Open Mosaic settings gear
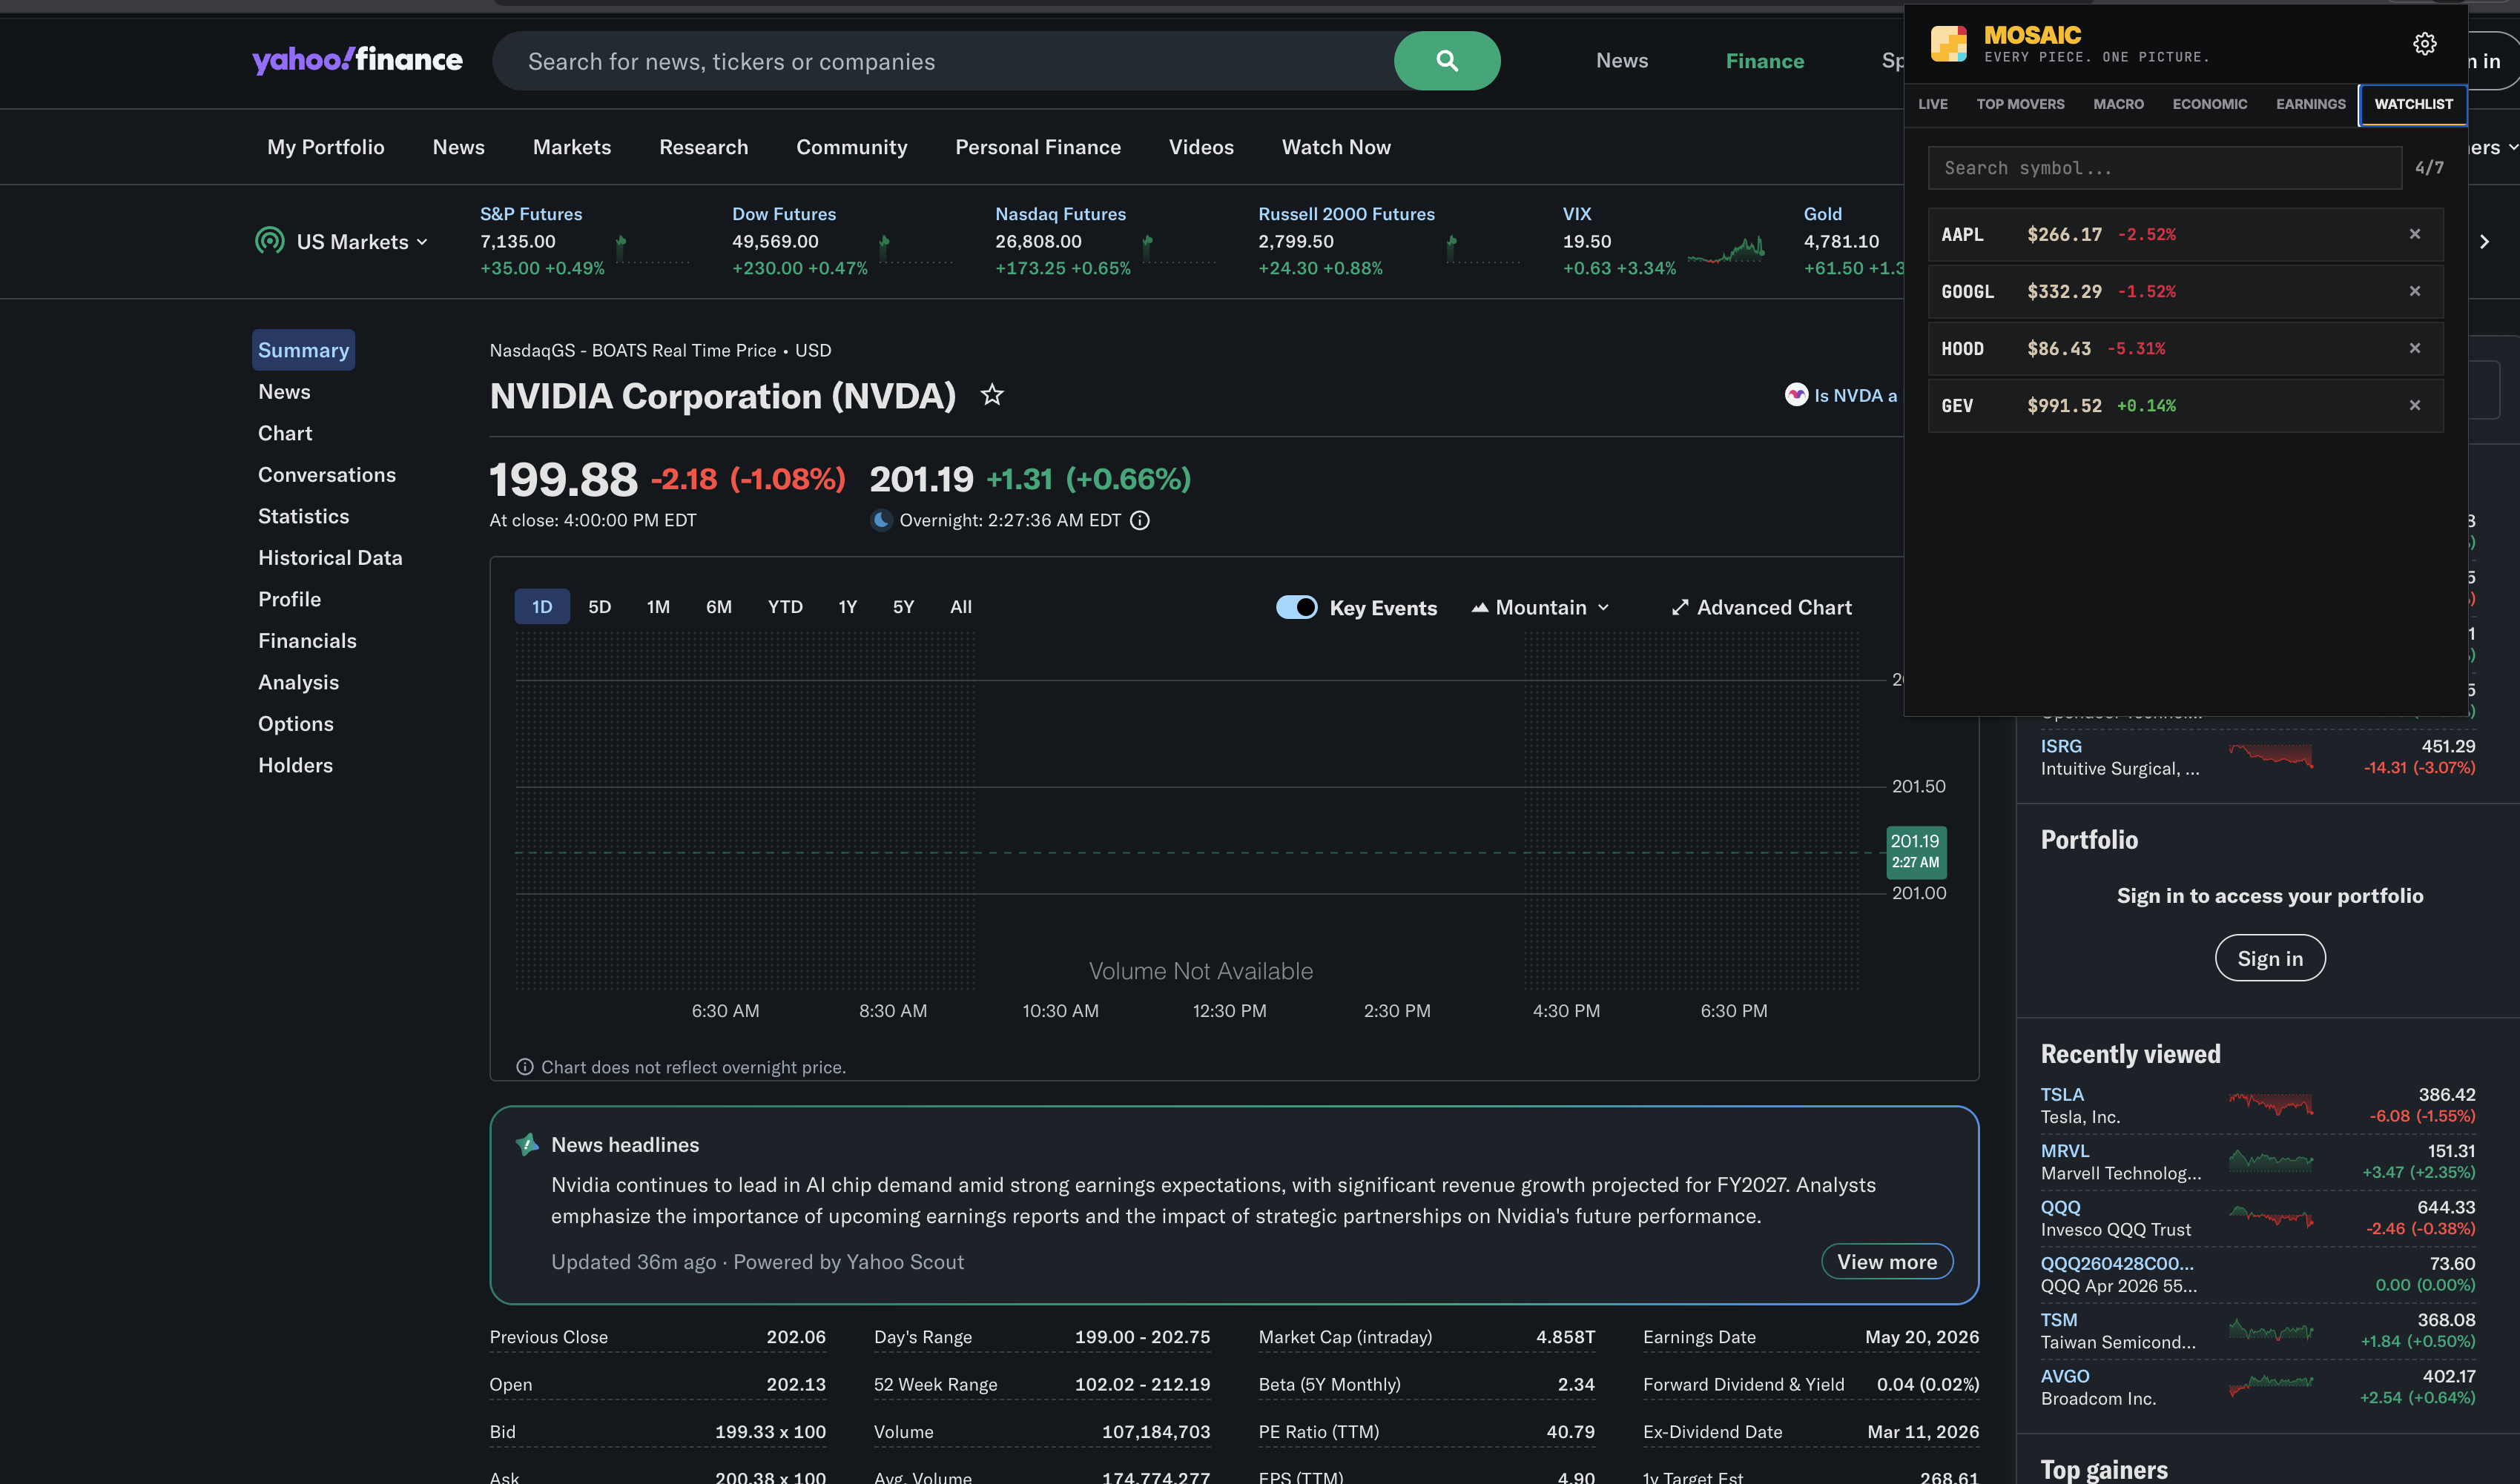2520x1484 pixels. click(2424, 44)
